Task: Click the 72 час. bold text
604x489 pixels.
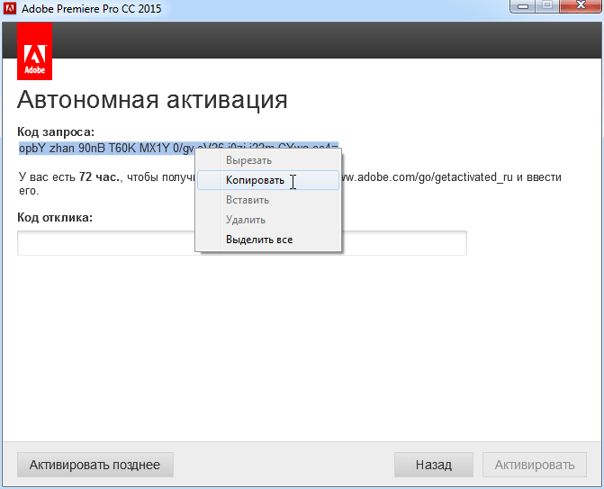Action: (100, 177)
